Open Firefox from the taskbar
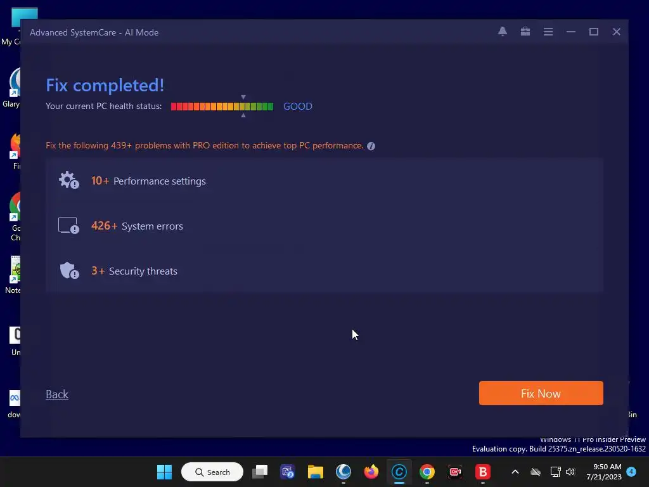649x487 pixels. click(371, 472)
